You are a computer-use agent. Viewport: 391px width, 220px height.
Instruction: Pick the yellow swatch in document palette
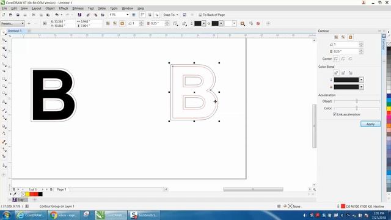(x=27, y=194)
